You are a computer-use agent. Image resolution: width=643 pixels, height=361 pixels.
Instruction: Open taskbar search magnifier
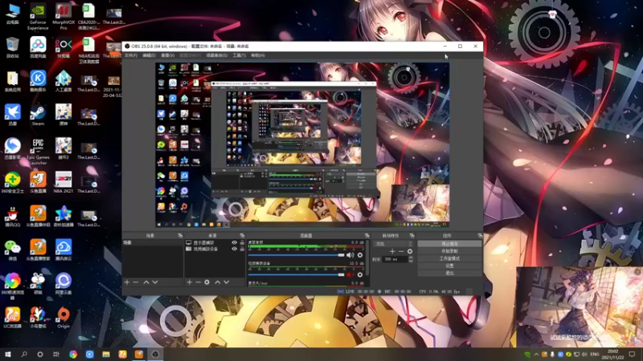point(24,355)
